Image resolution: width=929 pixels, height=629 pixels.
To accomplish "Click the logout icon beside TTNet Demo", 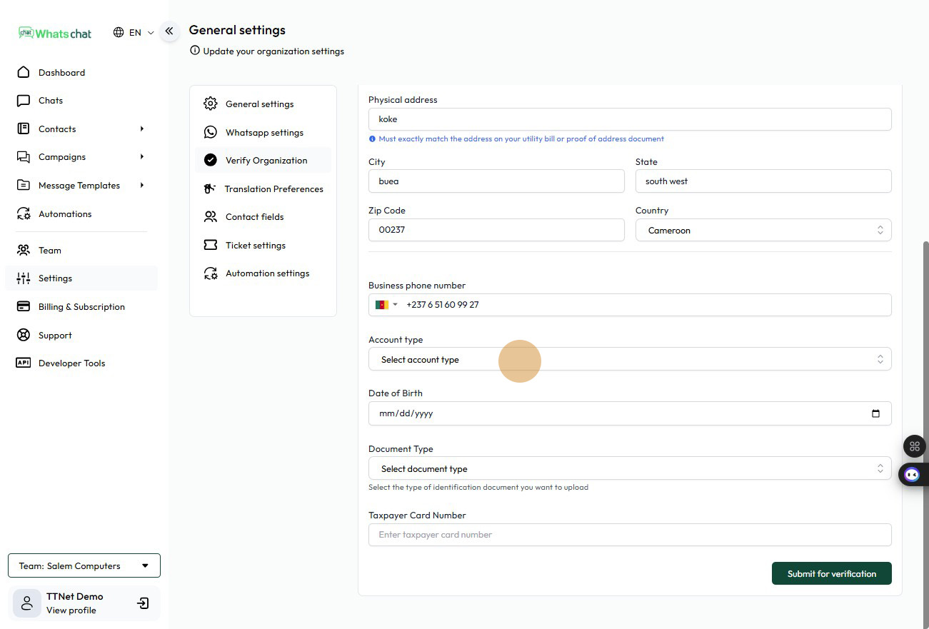I will [143, 603].
